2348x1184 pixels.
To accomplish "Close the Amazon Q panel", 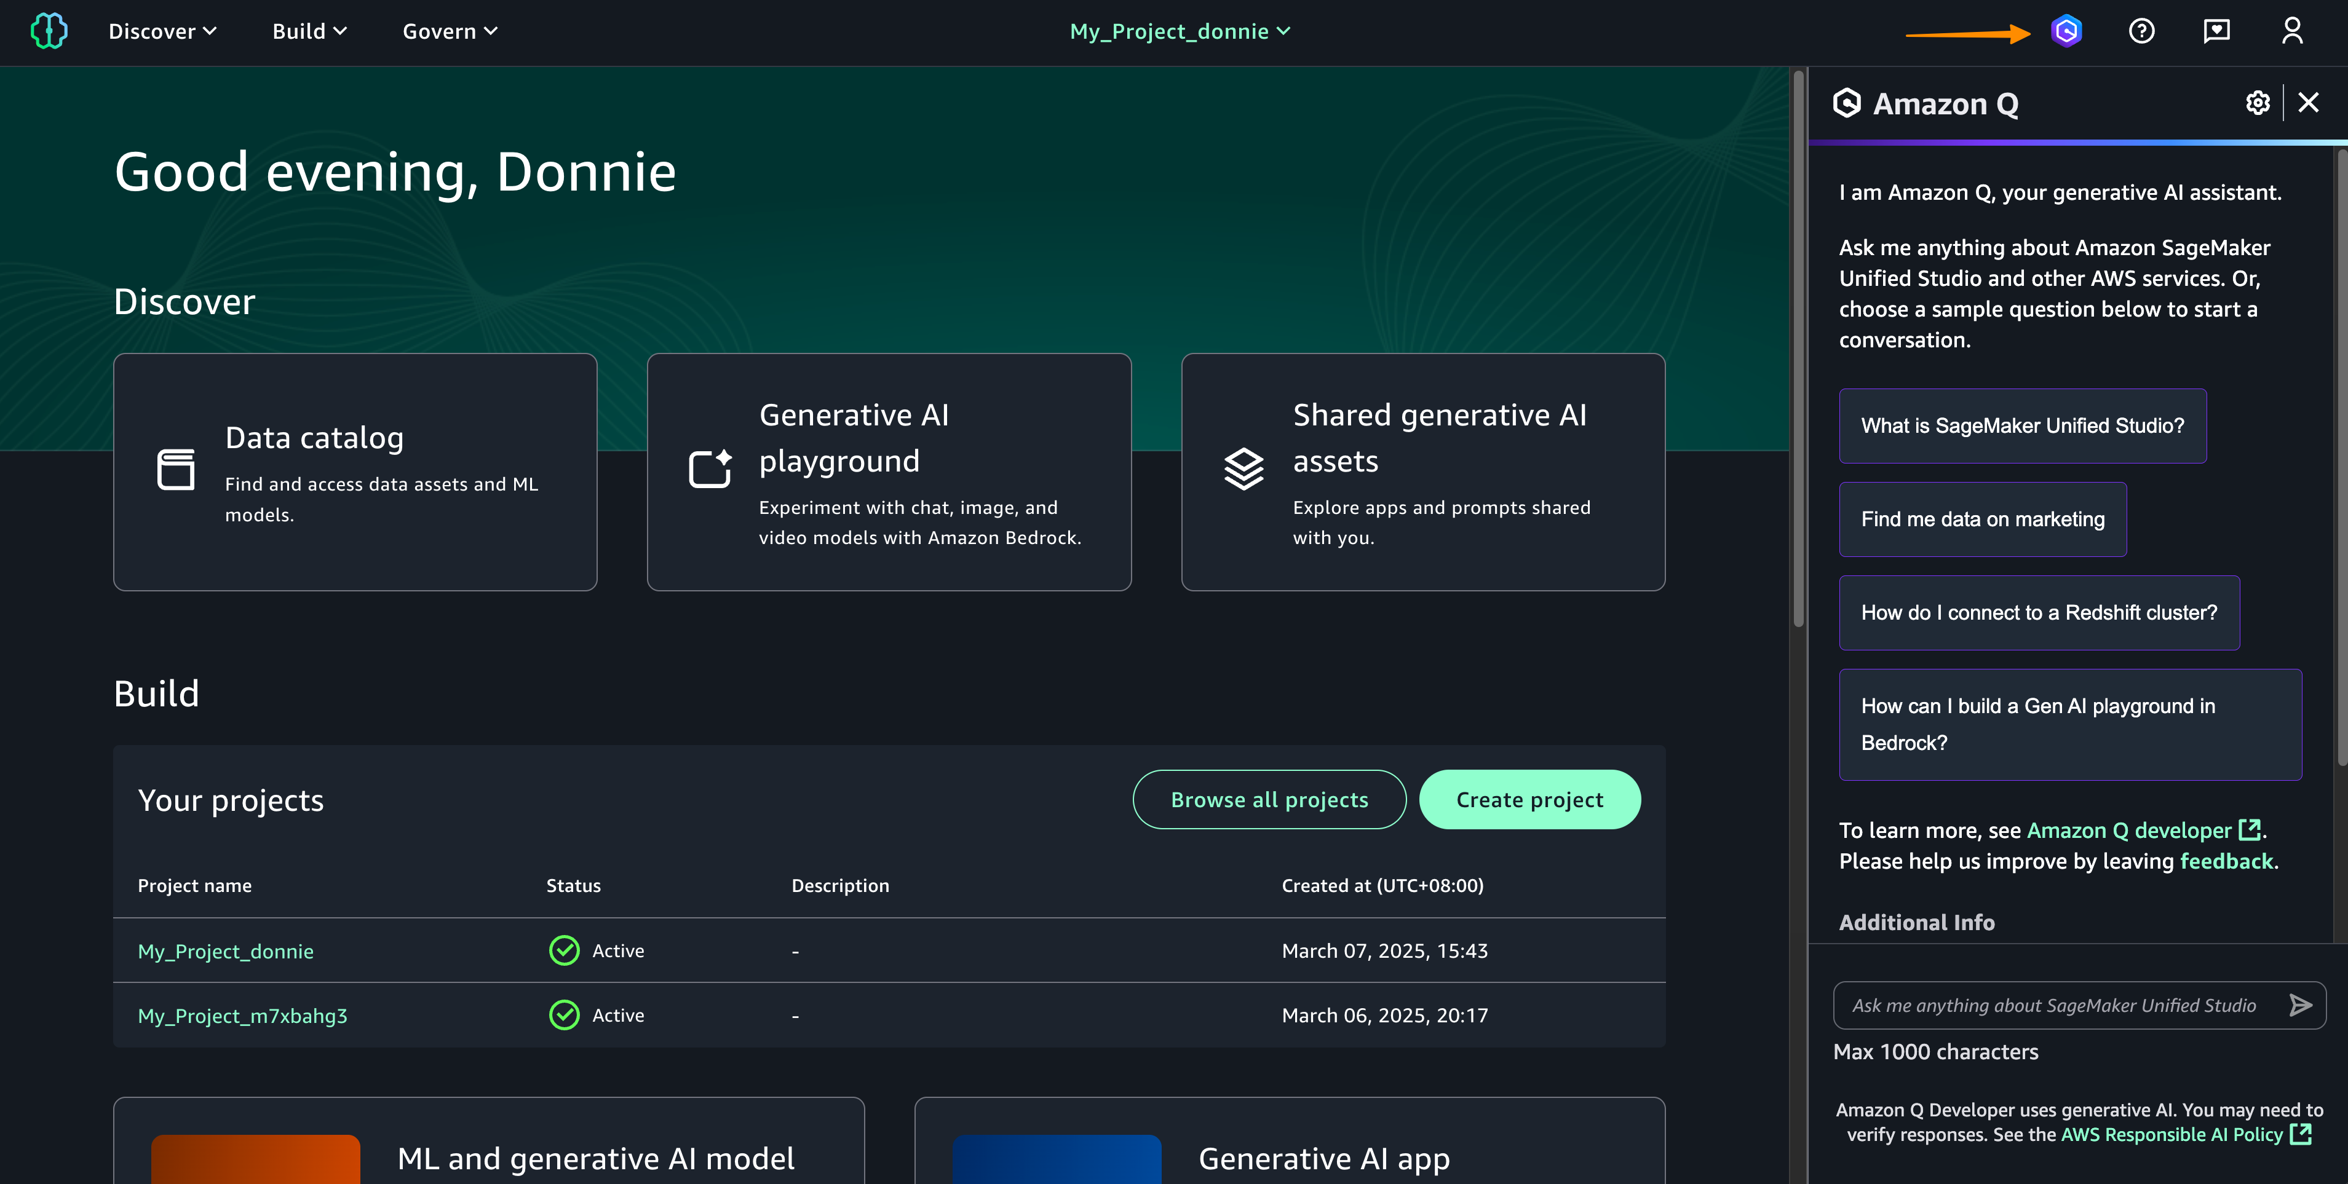I will (2308, 103).
